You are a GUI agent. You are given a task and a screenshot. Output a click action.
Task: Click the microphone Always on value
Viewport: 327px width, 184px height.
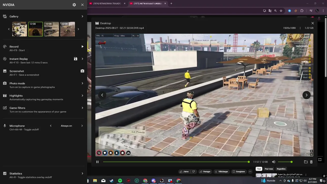pos(66,126)
